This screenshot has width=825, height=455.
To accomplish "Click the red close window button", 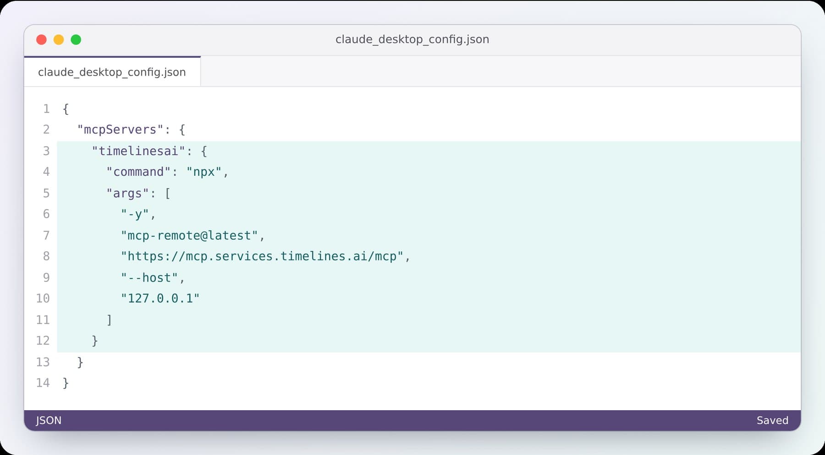I will tap(41, 40).
